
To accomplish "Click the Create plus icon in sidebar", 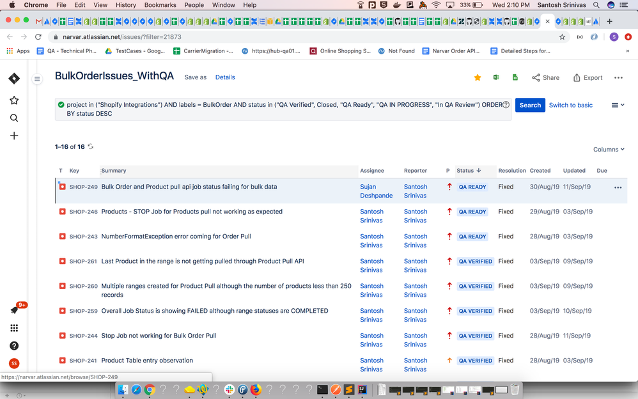I will point(14,136).
